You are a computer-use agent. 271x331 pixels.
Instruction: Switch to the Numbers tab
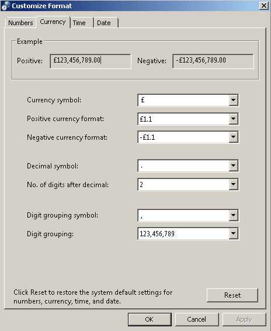coord(20,23)
